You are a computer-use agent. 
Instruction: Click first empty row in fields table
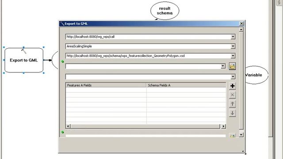coord(146,90)
